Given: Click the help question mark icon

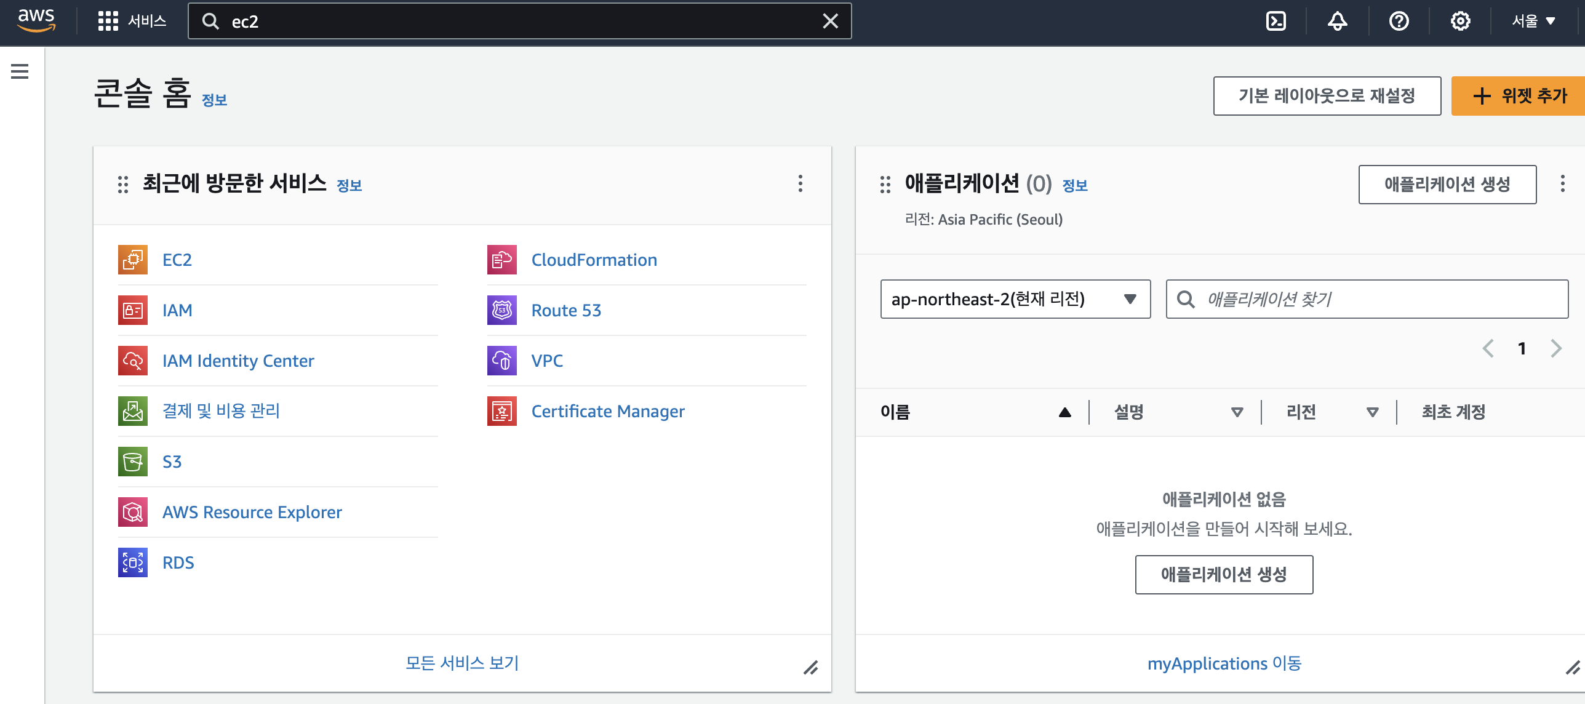Looking at the screenshot, I should (x=1399, y=22).
